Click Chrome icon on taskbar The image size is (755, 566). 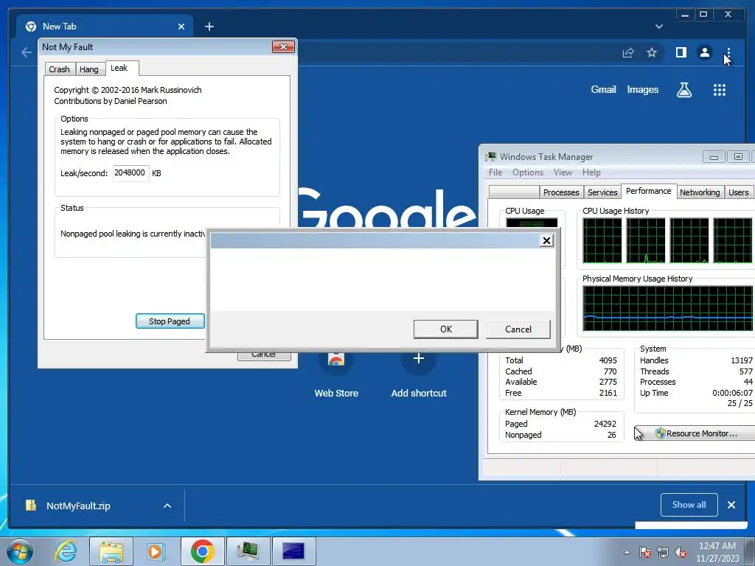202,551
